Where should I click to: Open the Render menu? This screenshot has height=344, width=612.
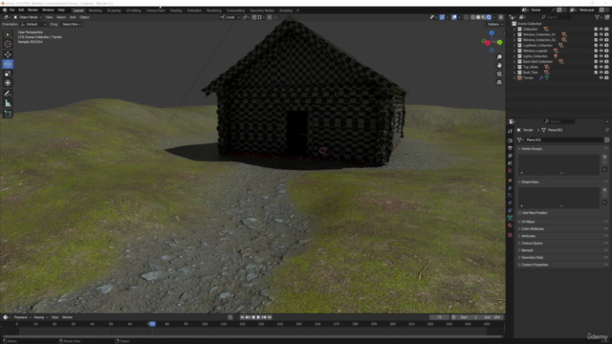click(33, 11)
